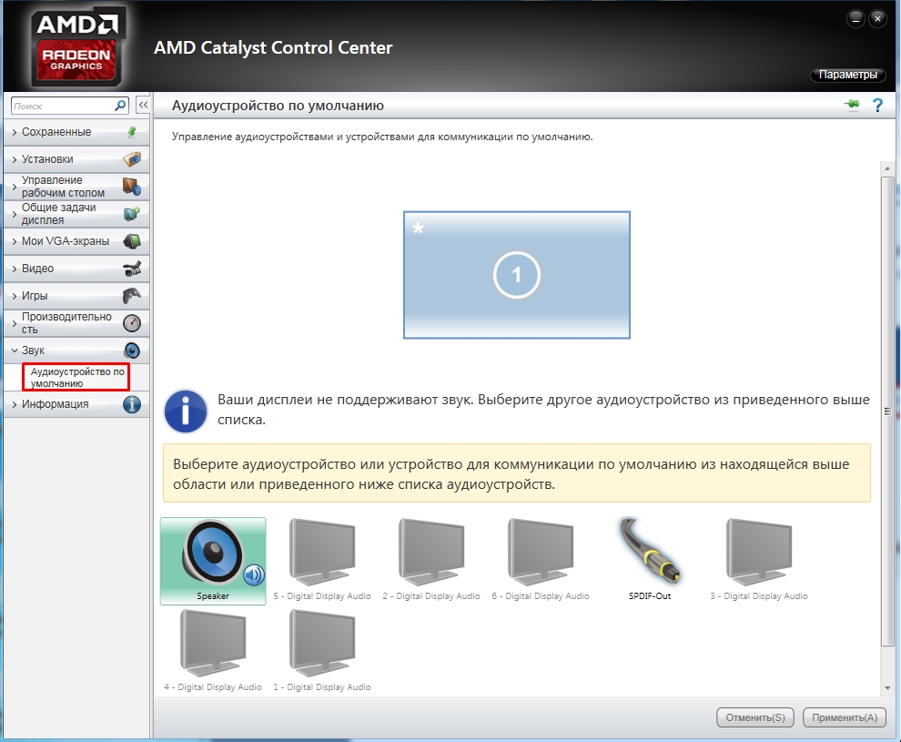Viewport: 901px width, 742px height.
Task: Open Аудиоустройство по умолчанию page in sidebar
Action: click(76, 378)
